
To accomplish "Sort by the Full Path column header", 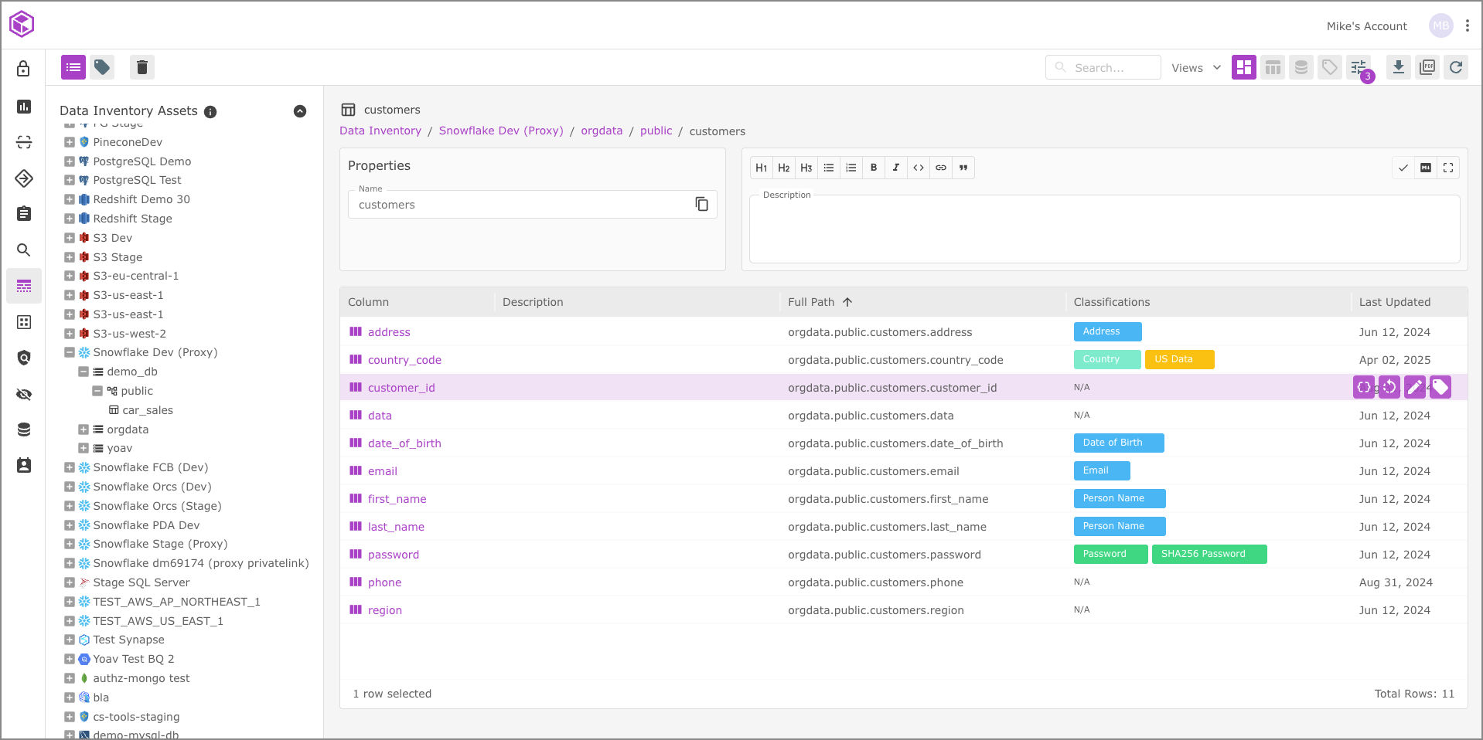I will pos(811,302).
